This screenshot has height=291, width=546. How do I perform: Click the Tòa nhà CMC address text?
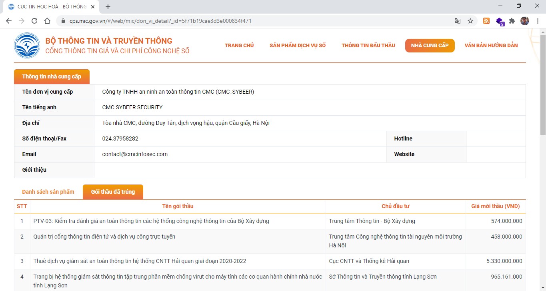(x=186, y=123)
